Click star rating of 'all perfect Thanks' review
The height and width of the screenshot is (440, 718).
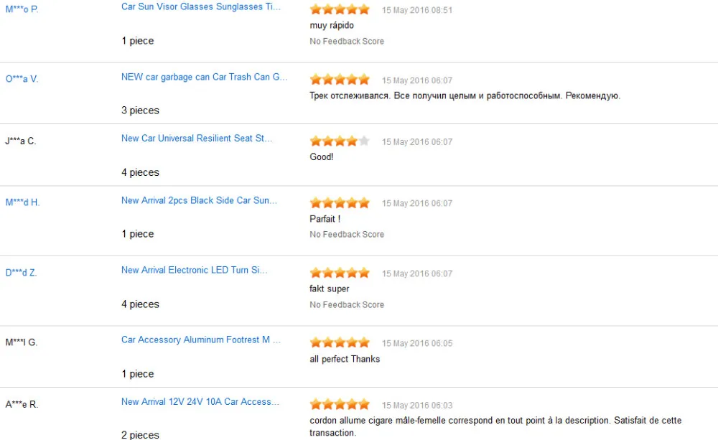[340, 342]
